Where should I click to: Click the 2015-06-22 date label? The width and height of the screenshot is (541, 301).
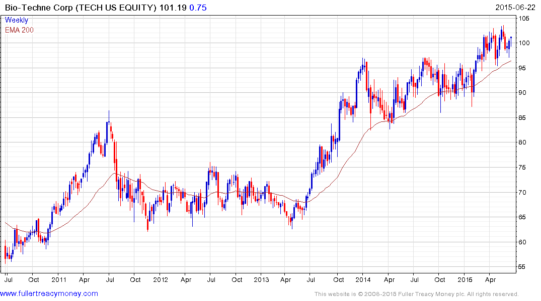point(515,8)
